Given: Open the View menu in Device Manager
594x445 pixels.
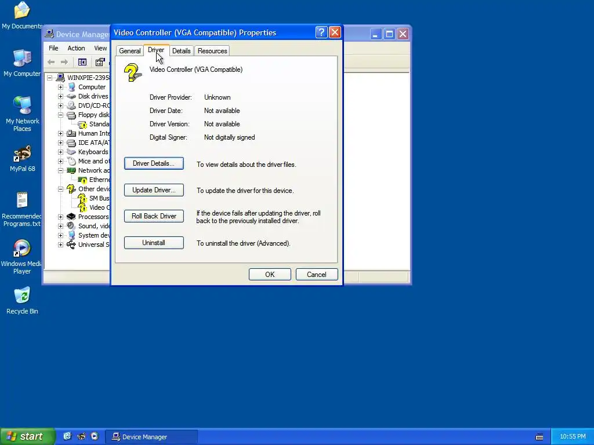Looking at the screenshot, I should [x=100, y=48].
